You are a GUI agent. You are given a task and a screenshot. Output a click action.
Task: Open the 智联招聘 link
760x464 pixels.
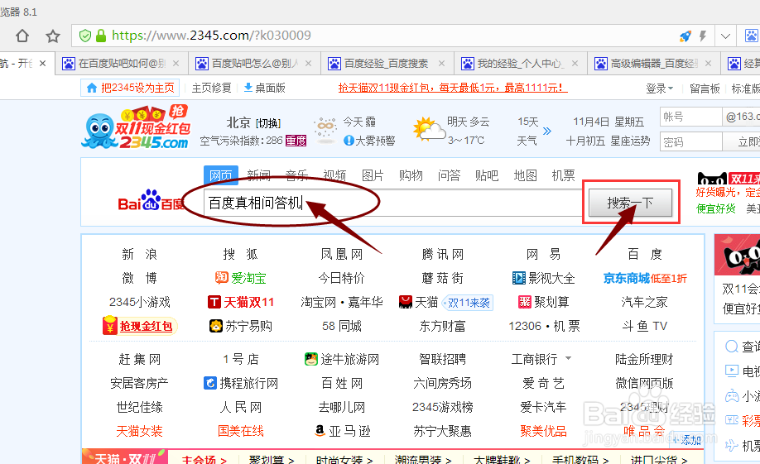443,359
